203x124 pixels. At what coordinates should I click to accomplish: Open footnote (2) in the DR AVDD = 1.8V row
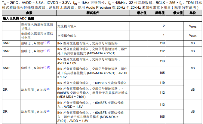(48, 111)
